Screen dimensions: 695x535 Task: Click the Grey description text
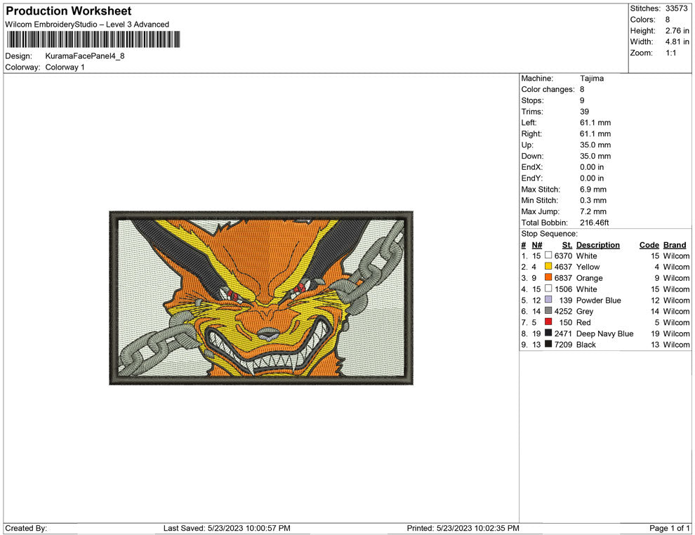pyautogui.click(x=585, y=311)
